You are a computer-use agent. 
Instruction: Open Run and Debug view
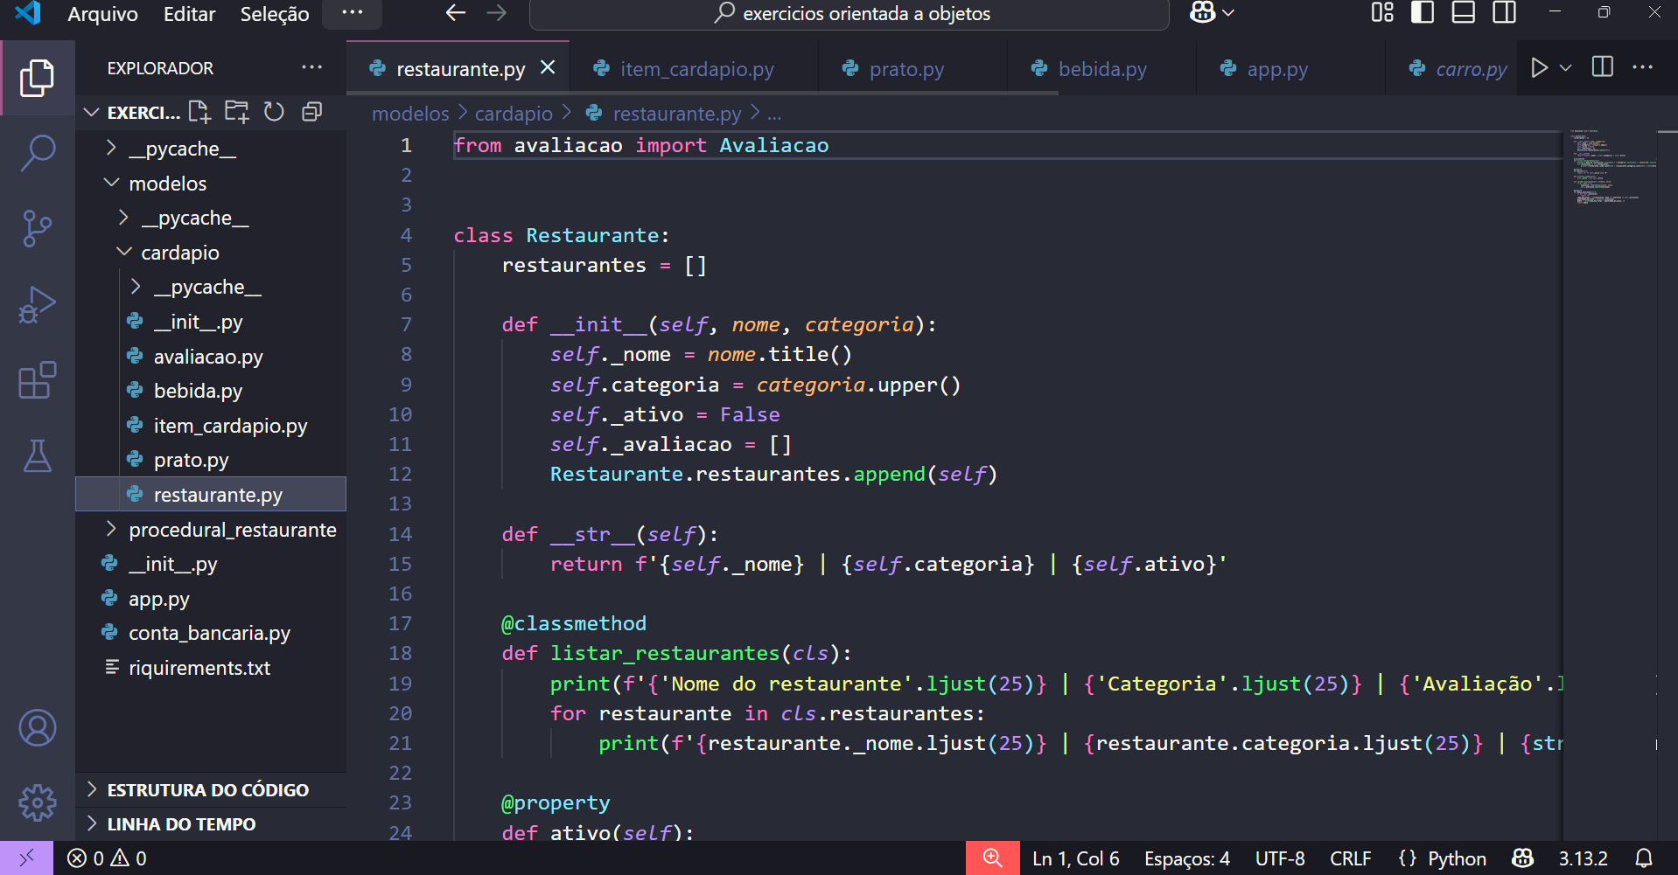(37, 305)
